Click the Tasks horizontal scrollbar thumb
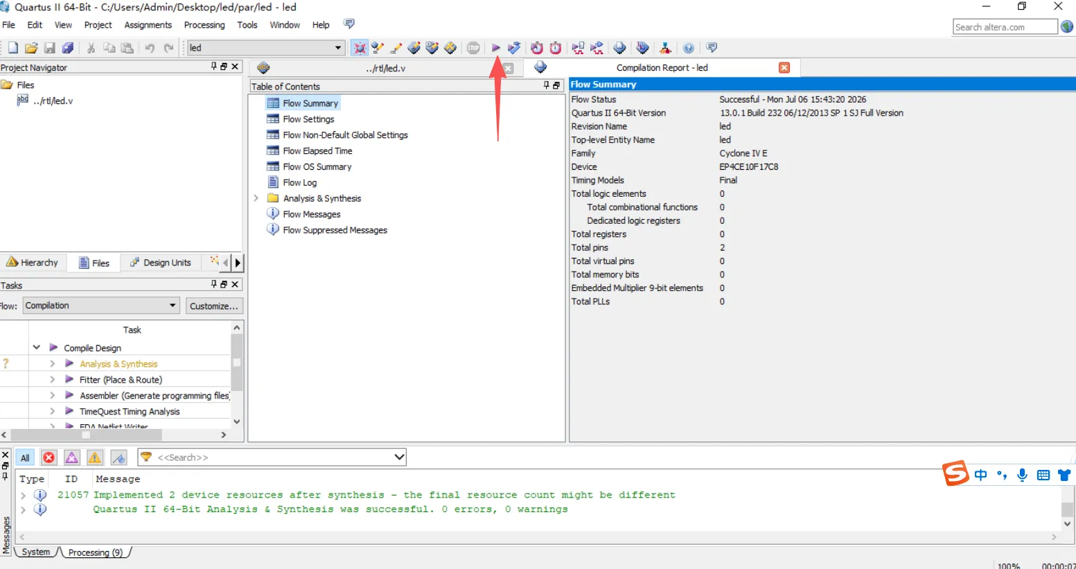The image size is (1076, 569). [86, 435]
